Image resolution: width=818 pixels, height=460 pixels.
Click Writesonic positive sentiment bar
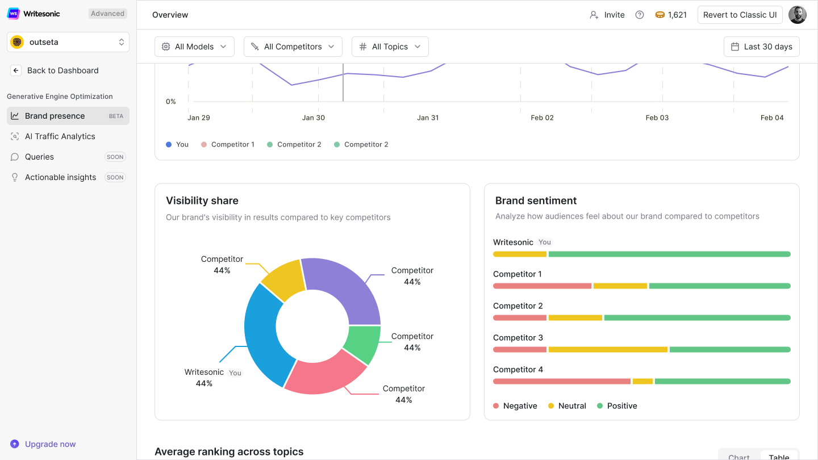tap(670, 254)
